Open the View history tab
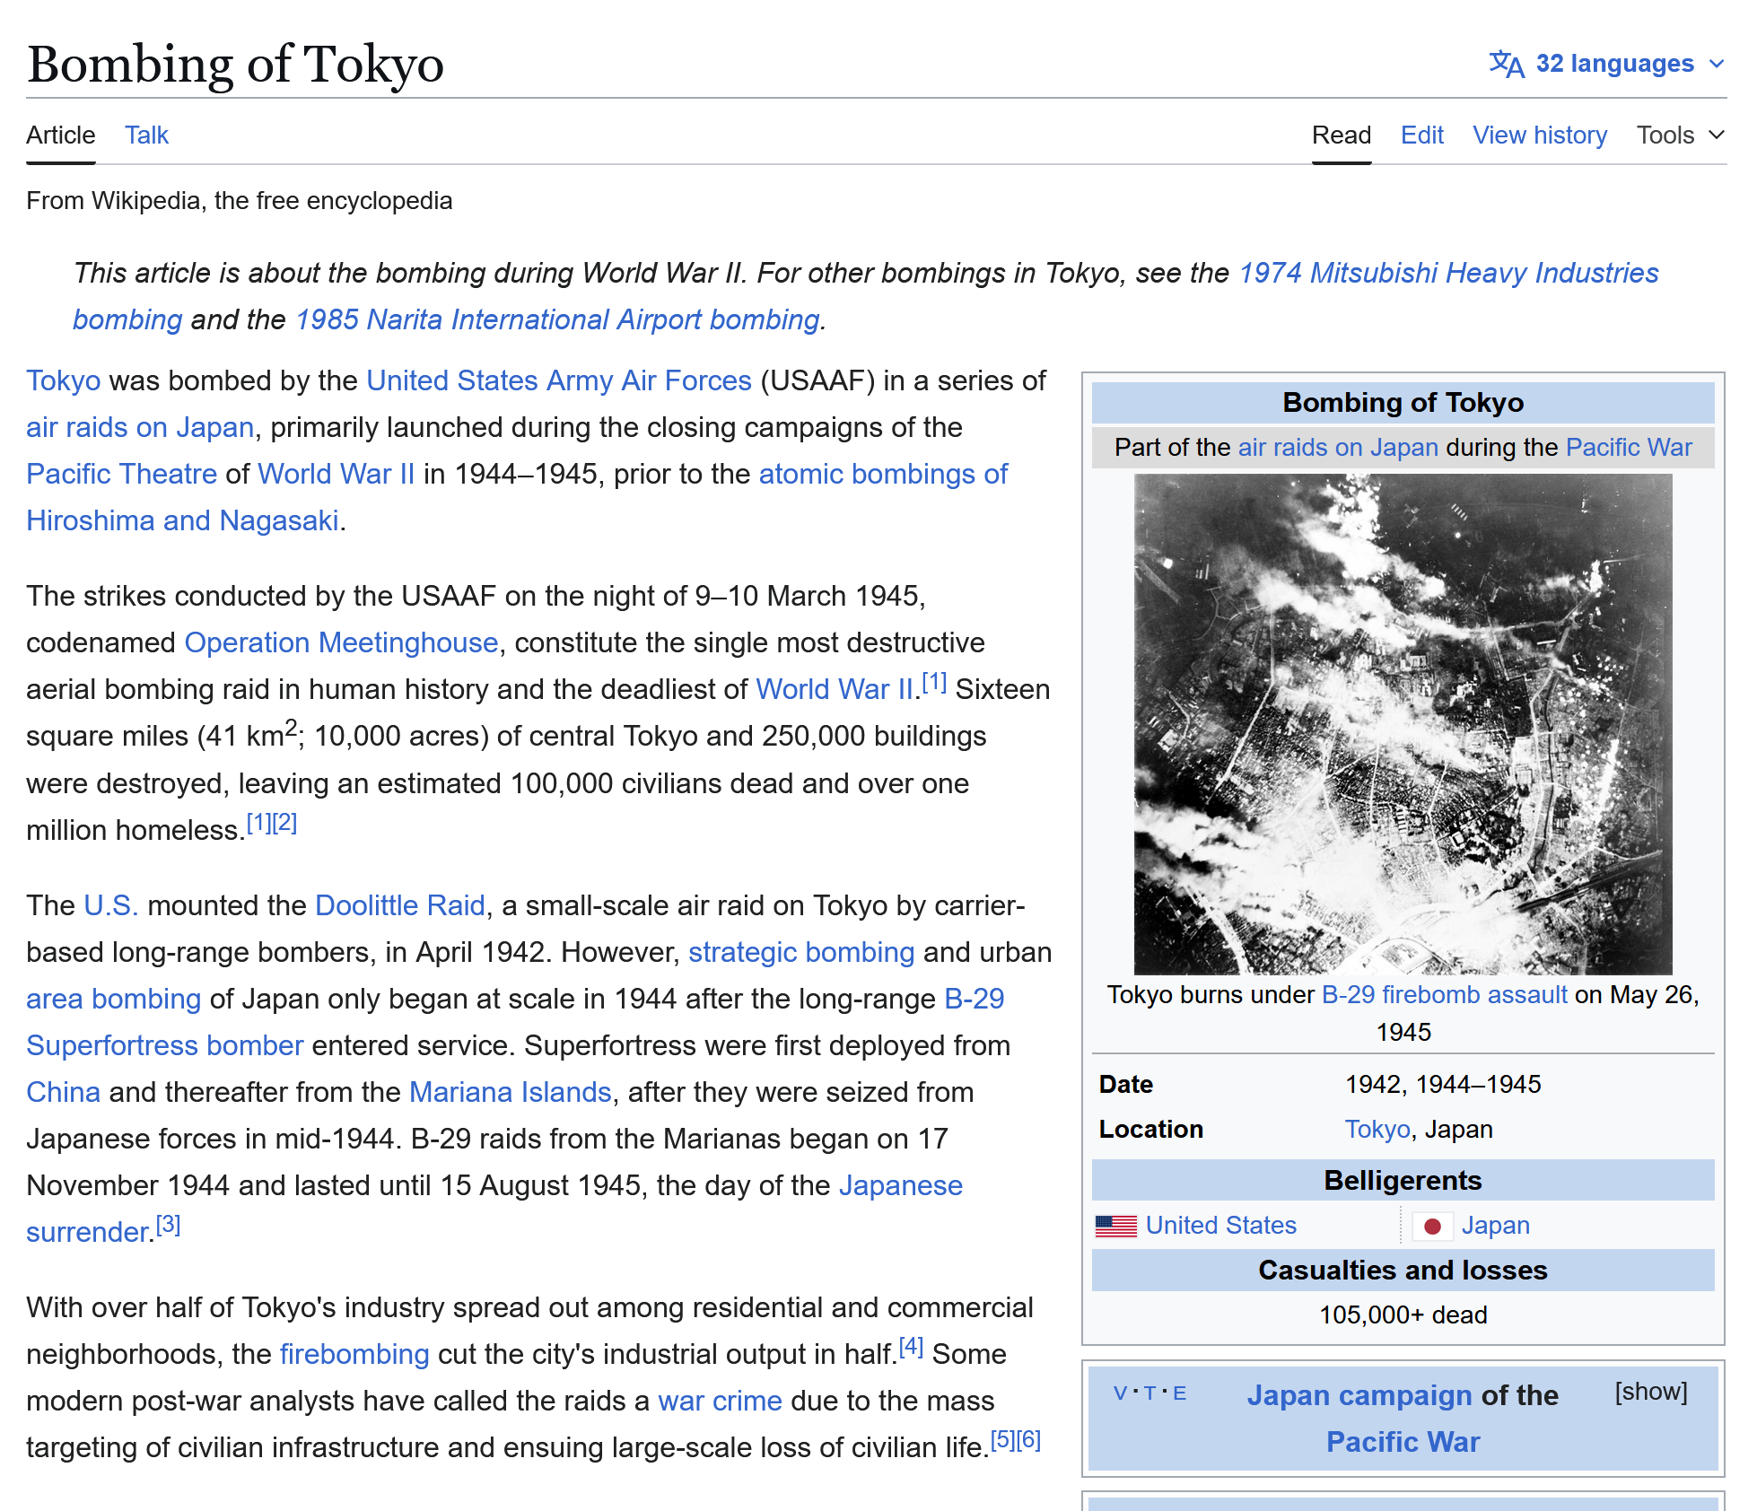 click(1539, 135)
